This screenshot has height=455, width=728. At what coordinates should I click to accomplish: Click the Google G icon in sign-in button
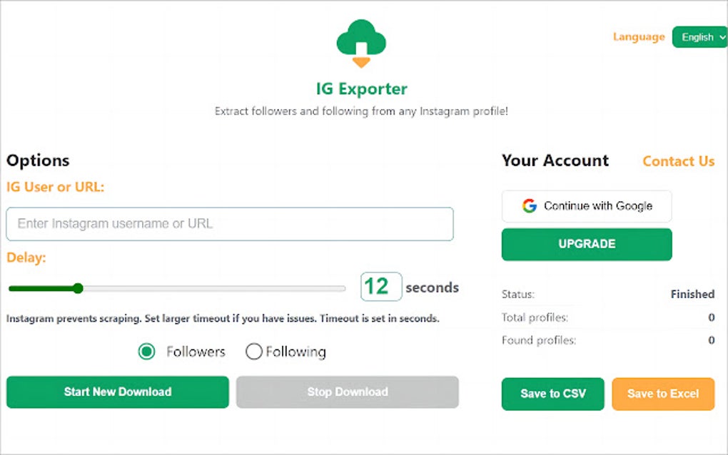click(x=528, y=206)
